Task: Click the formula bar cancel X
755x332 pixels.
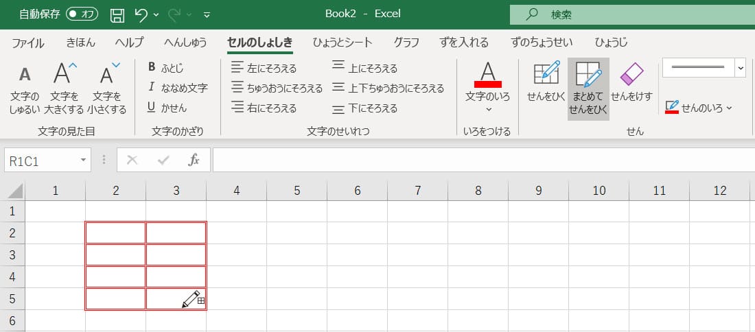Action: tap(132, 161)
